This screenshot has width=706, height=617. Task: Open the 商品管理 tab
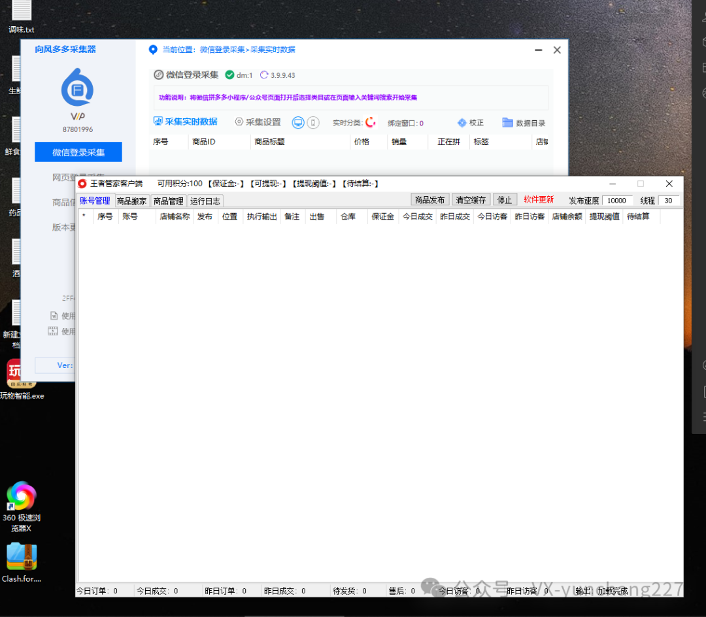pyautogui.click(x=169, y=201)
